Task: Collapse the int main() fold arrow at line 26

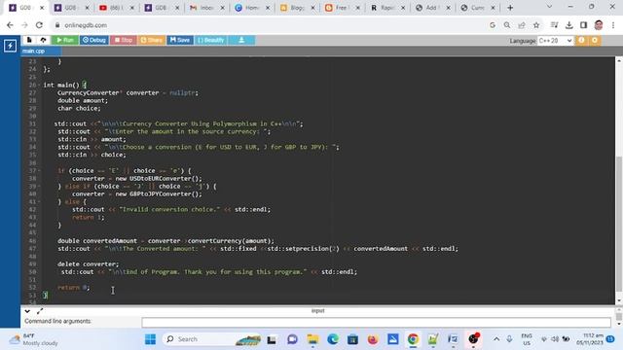Action: [39, 85]
